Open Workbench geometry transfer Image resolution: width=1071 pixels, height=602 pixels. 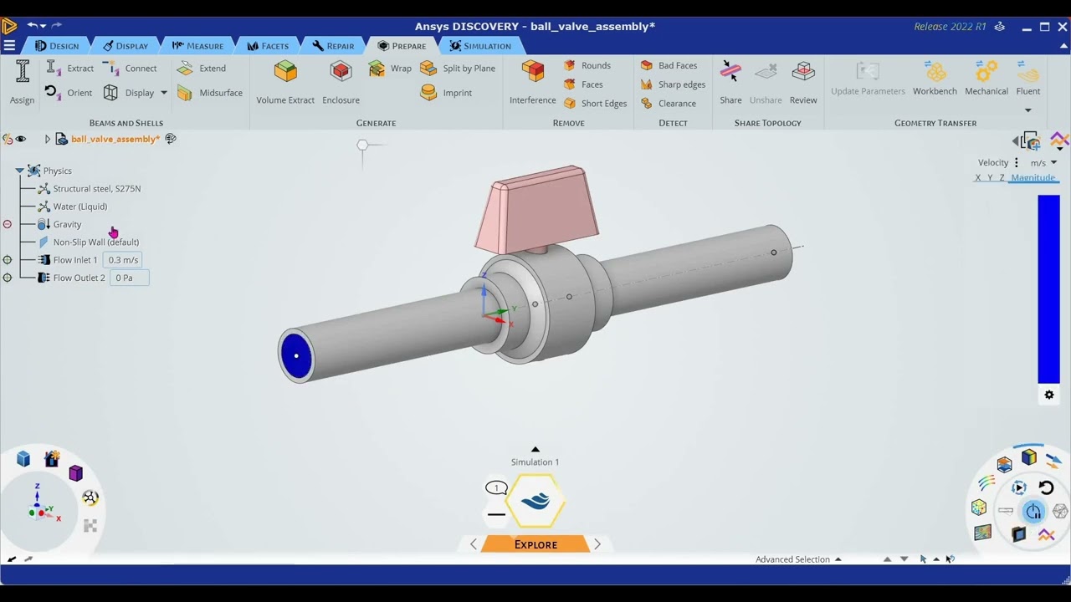click(x=935, y=78)
